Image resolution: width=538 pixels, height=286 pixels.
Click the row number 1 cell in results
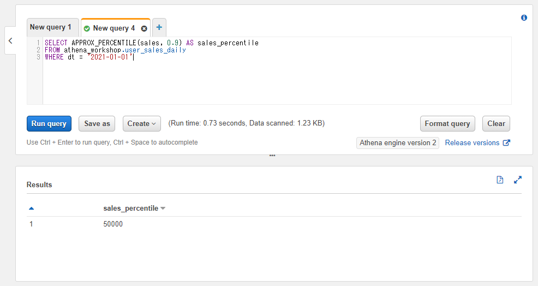pyautogui.click(x=31, y=224)
